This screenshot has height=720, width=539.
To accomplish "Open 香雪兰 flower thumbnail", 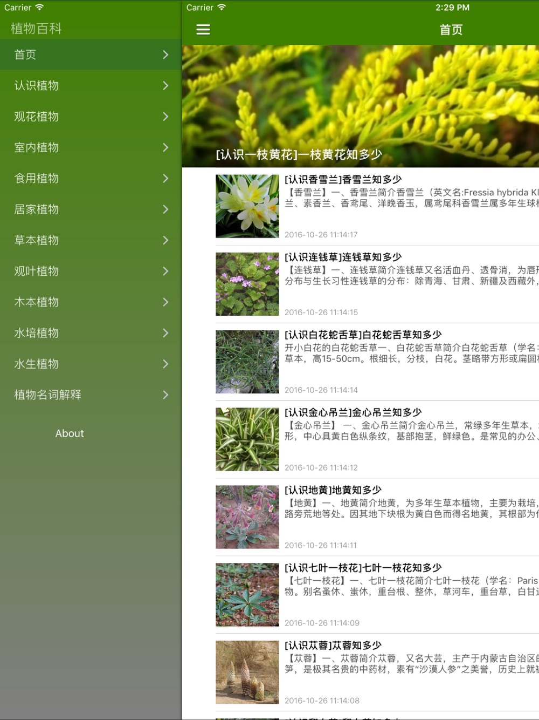I will pos(247,206).
